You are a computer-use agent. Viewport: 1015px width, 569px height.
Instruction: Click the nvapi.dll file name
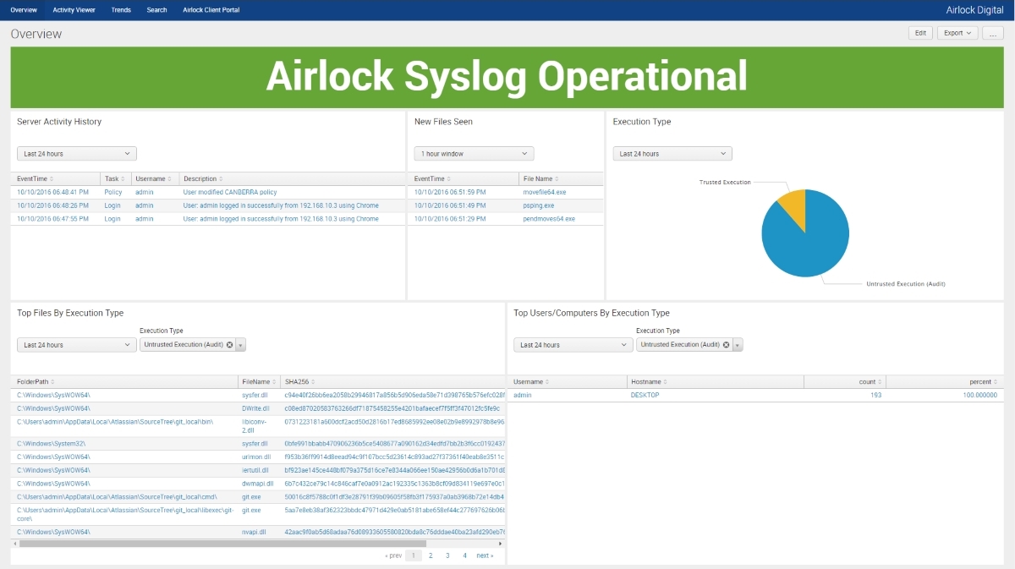[x=254, y=532]
